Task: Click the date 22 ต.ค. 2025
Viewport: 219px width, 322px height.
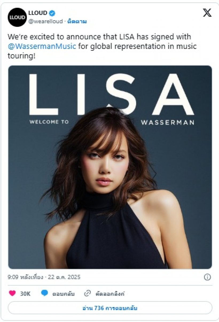Action: coord(64,277)
